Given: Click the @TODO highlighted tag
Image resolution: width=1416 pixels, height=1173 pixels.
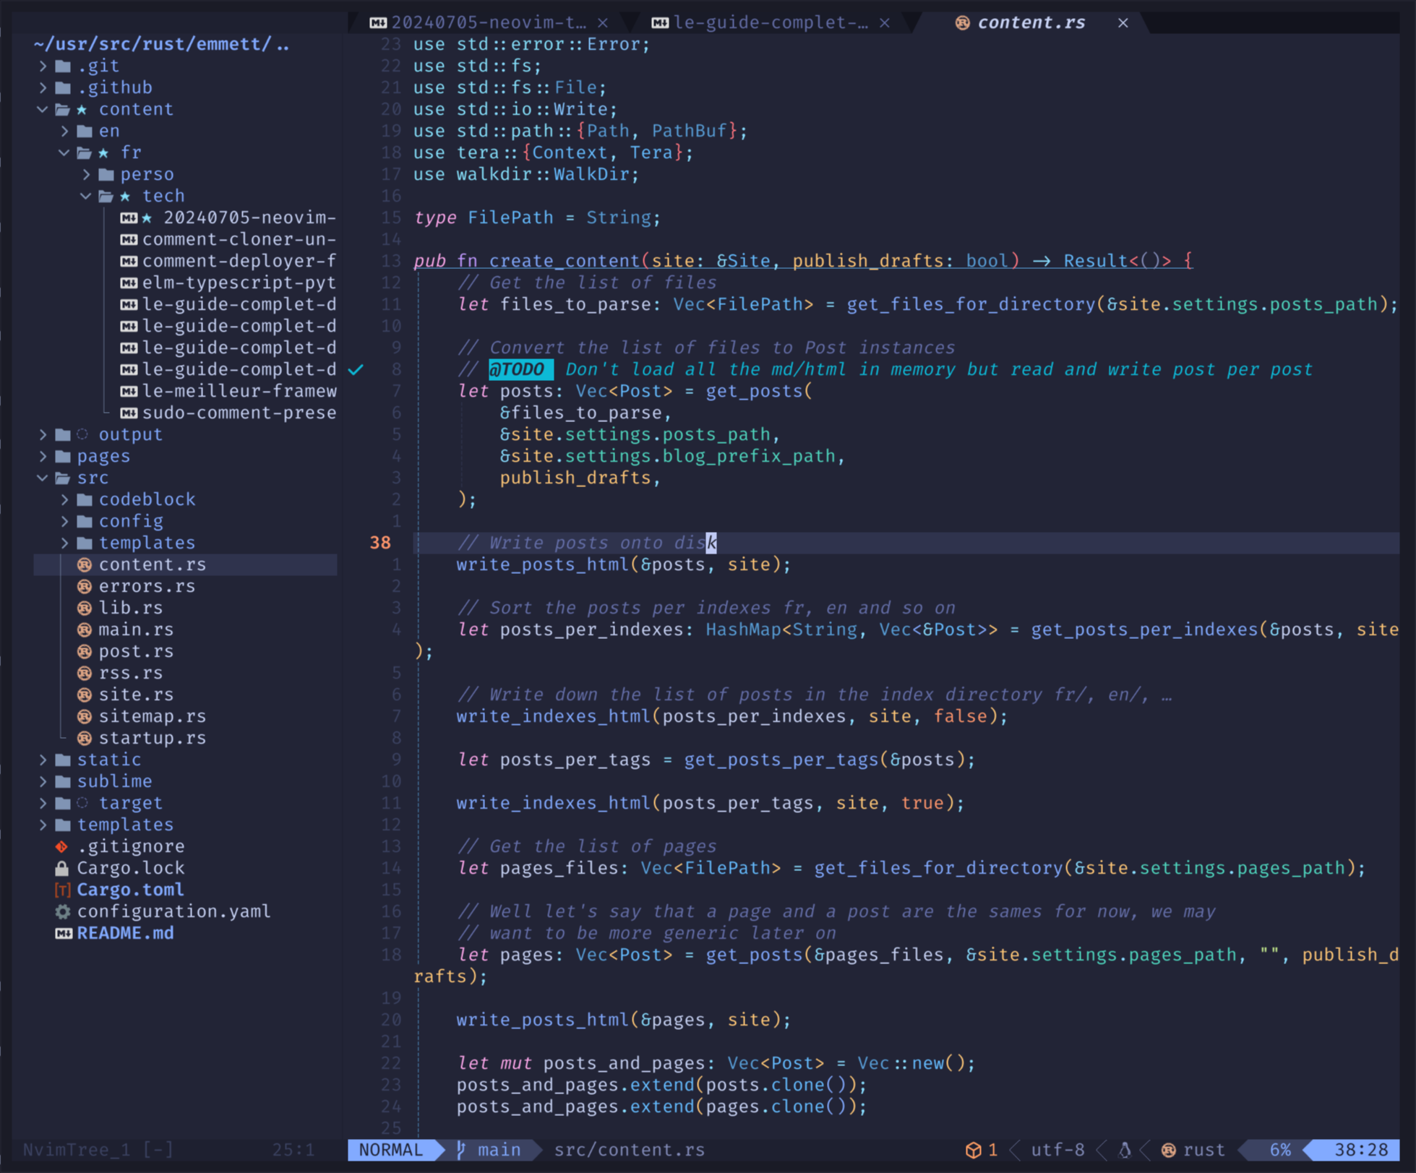Looking at the screenshot, I should (520, 369).
